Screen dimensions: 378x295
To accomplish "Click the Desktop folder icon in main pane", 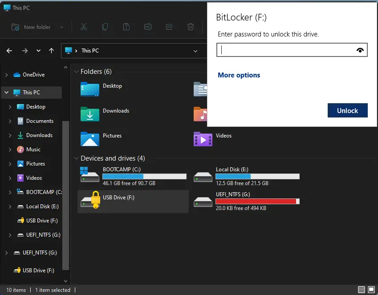I will pyautogui.click(x=89, y=89).
